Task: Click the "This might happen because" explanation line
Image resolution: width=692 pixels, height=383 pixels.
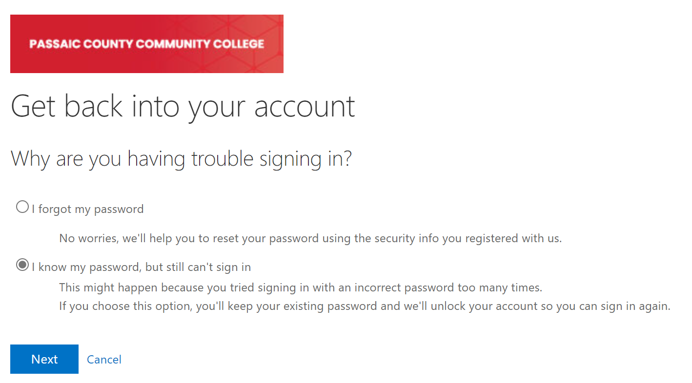Action: click(x=301, y=287)
